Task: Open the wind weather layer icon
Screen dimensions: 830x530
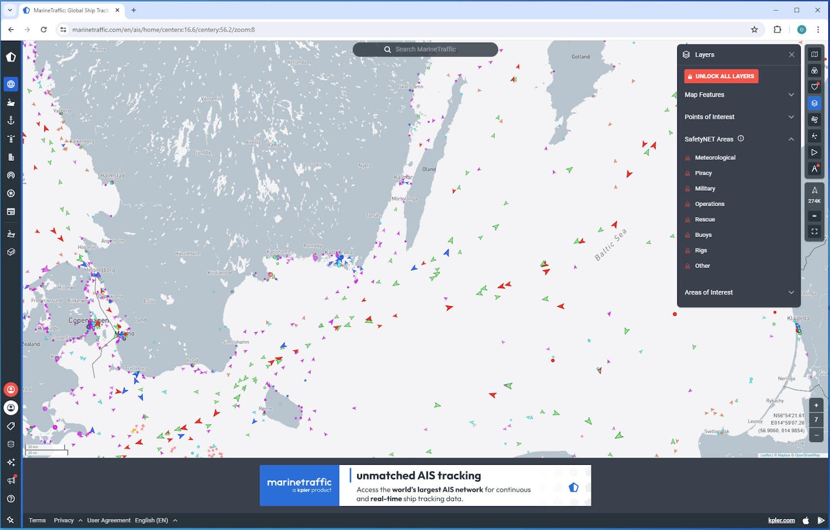Action: click(815, 119)
